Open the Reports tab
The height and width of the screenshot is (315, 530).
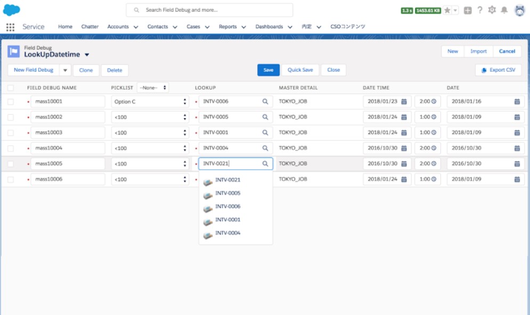[227, 26]
